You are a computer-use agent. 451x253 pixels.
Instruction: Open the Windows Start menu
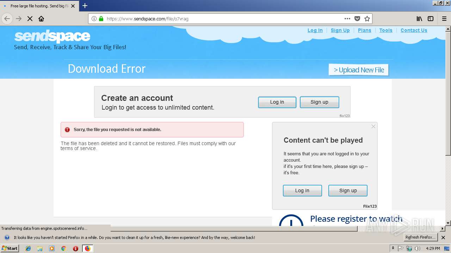tap(10, 248)
